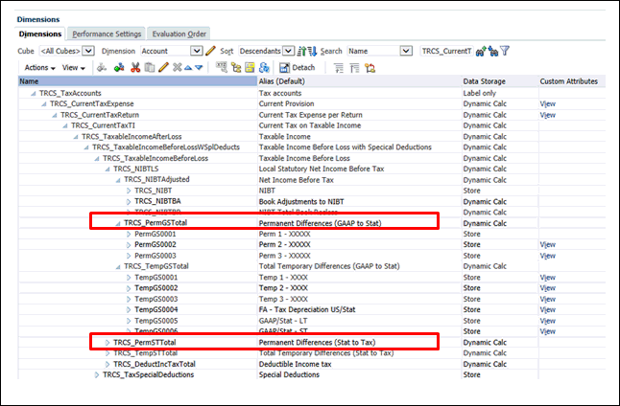This screenshot has height=406, width=620.
Task: Collapse the TRCS_PermGSTotal node
Action: click(118, 223)
